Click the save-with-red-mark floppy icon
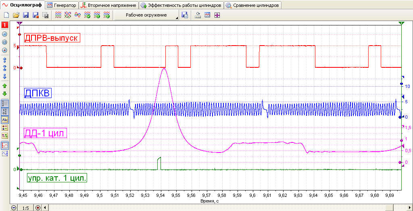This screenshot has height=211, width=413. click(x=35, y=15)
